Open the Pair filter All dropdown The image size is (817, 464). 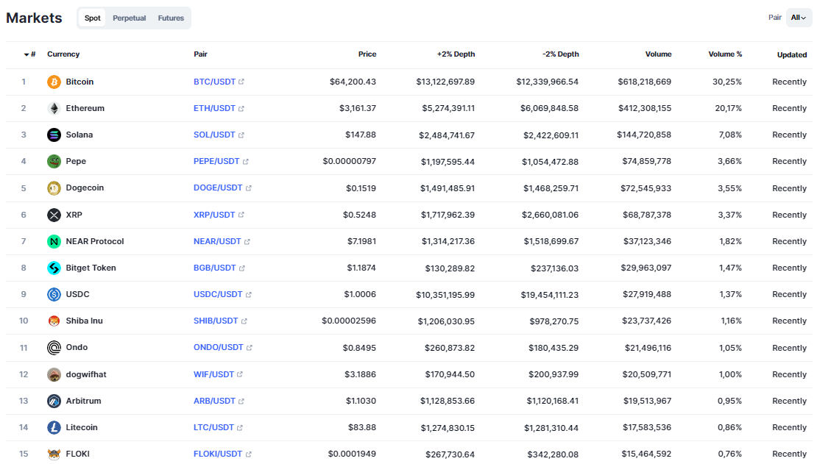[x=799, y=18]
